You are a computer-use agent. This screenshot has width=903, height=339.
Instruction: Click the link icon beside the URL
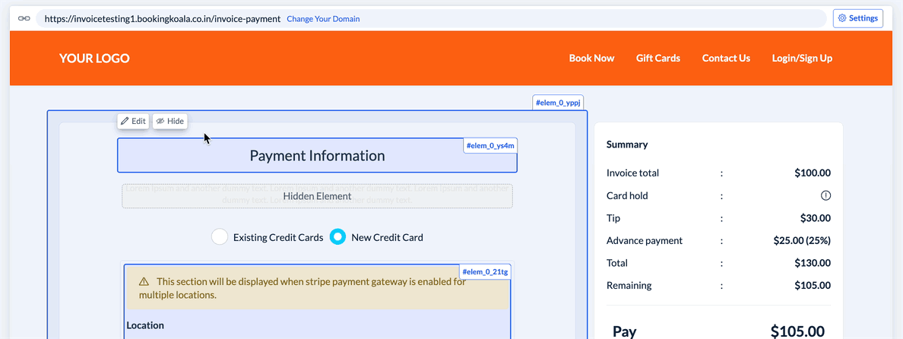point(24,18)
